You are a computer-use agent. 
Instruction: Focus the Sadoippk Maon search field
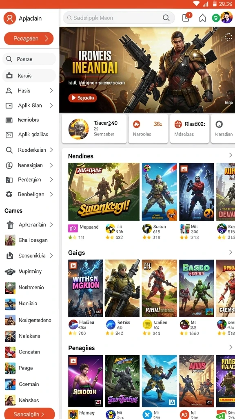click(x=119, y=18)
